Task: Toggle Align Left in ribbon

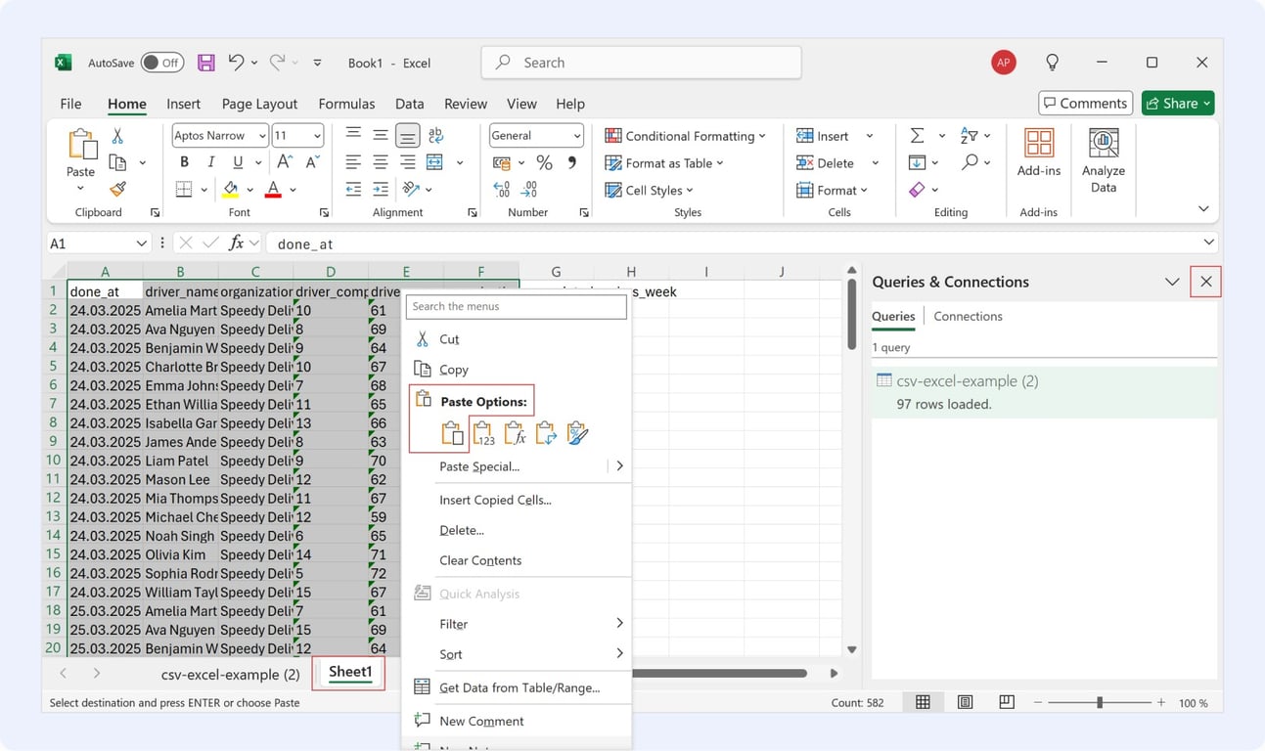Action: point(353,162)
